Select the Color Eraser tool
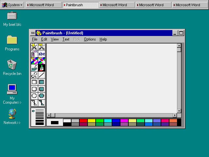Image resolution: width=209 pixels, height=157 pixels. tap(34, 61)
